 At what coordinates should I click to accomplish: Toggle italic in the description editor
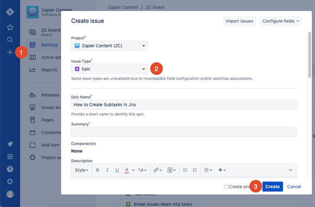coord(107,170)
